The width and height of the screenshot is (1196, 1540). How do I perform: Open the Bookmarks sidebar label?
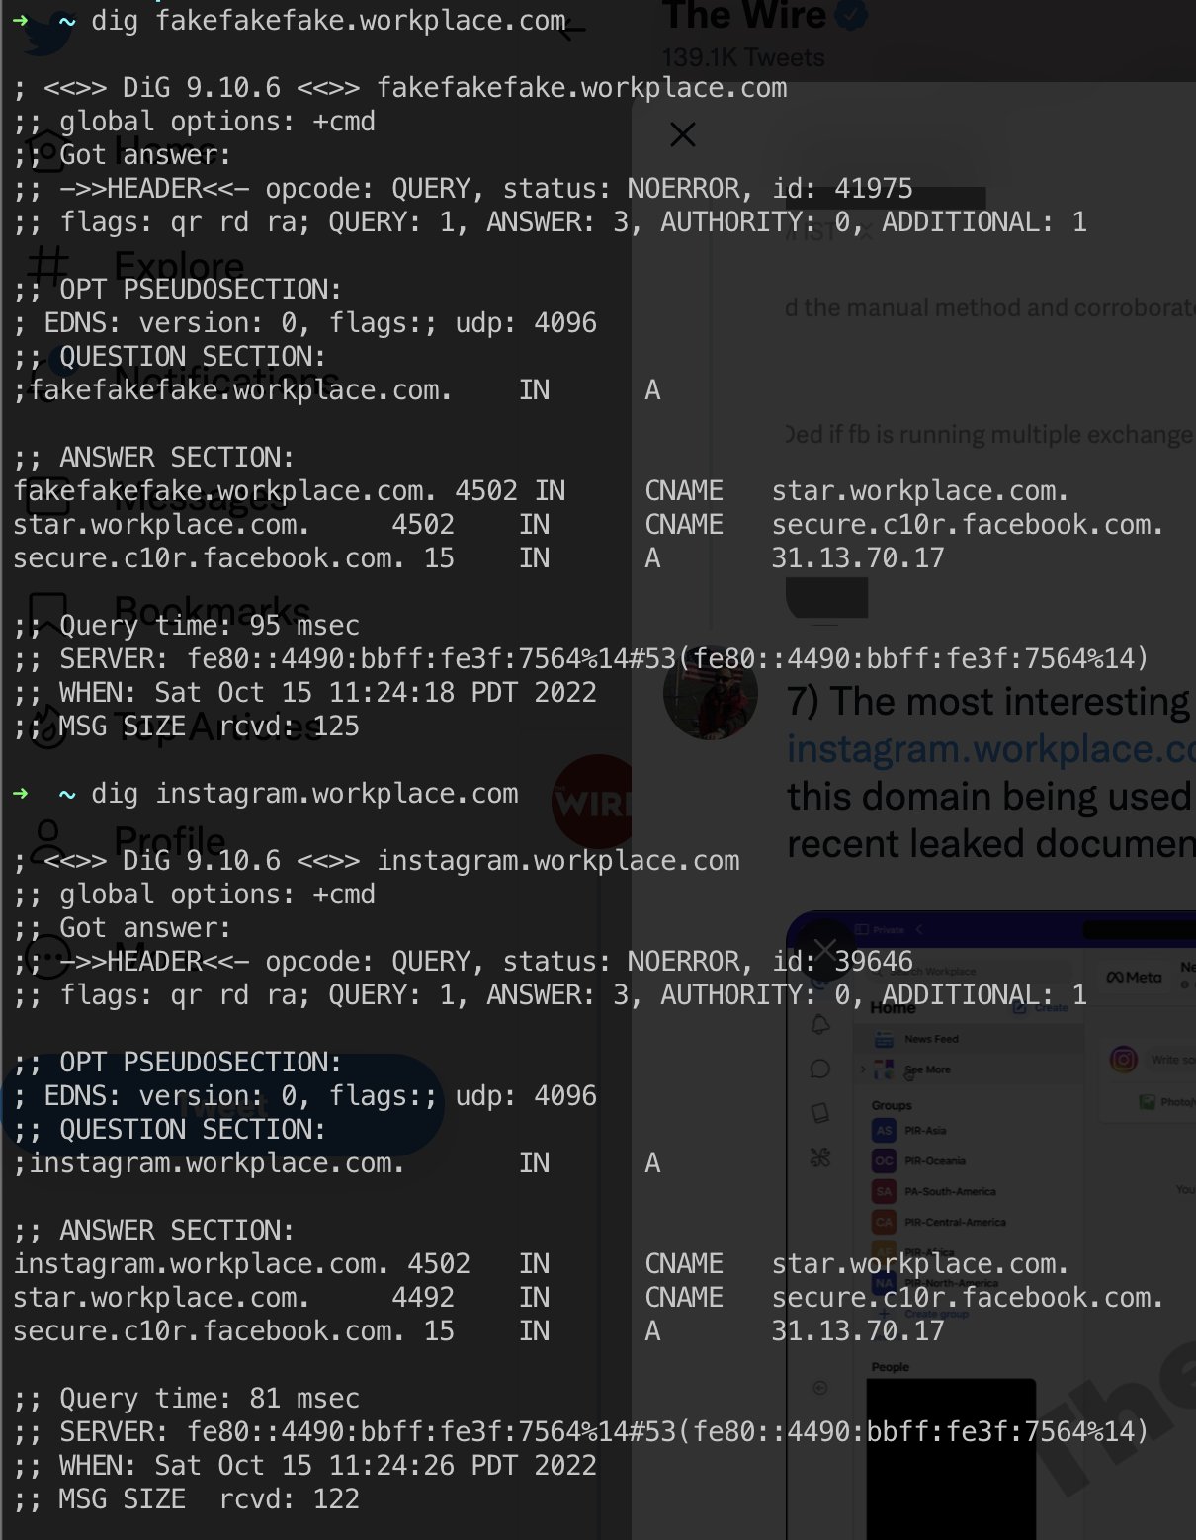click(212, 613)
